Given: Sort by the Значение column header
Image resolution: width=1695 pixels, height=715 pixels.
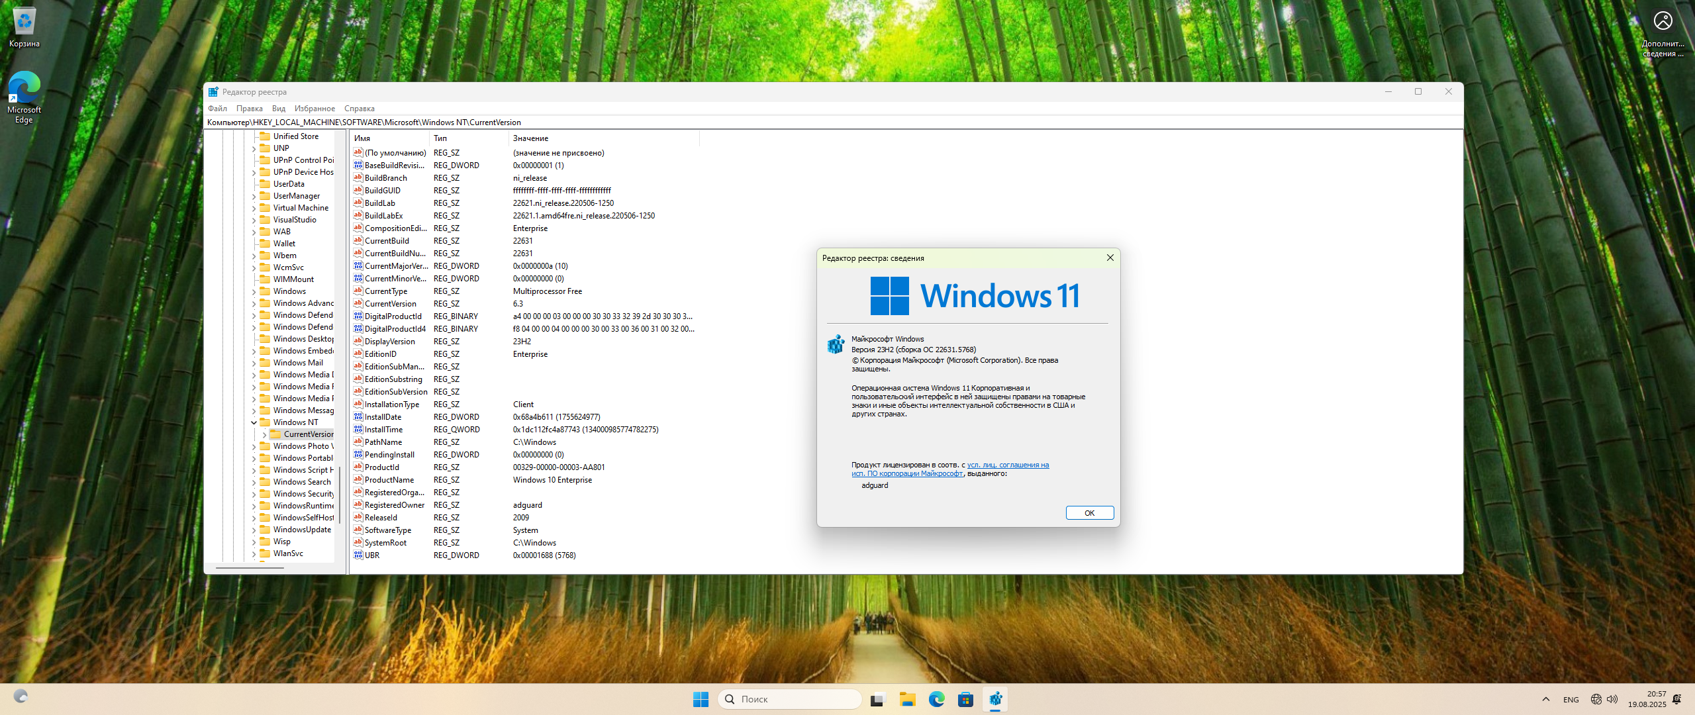Looking at the screenshot, I should [604, 138].
